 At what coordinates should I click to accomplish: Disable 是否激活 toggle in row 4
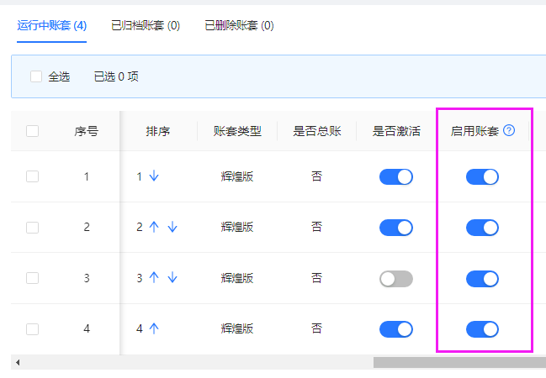[396, 328]
